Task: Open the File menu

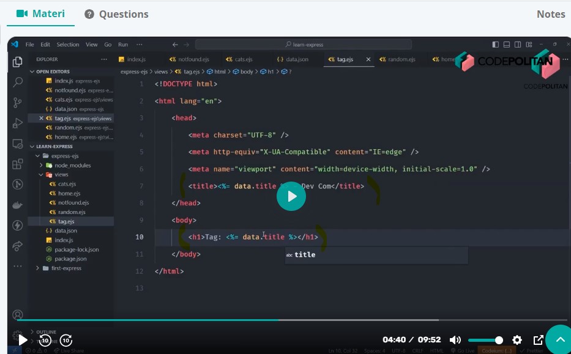Action: point(29,45)
